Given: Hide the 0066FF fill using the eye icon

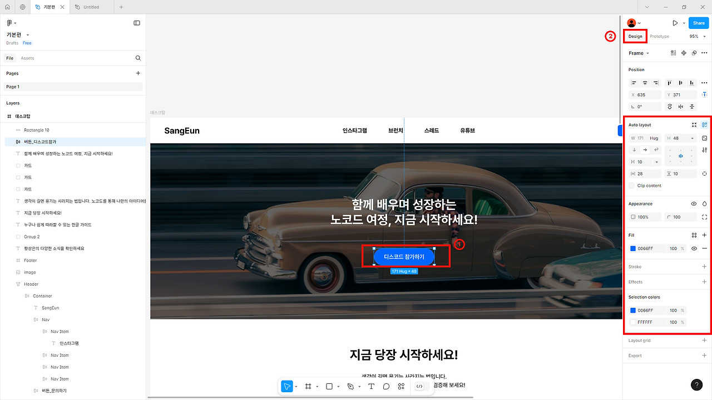Looking at the screenshot, I should click(693, 248).
